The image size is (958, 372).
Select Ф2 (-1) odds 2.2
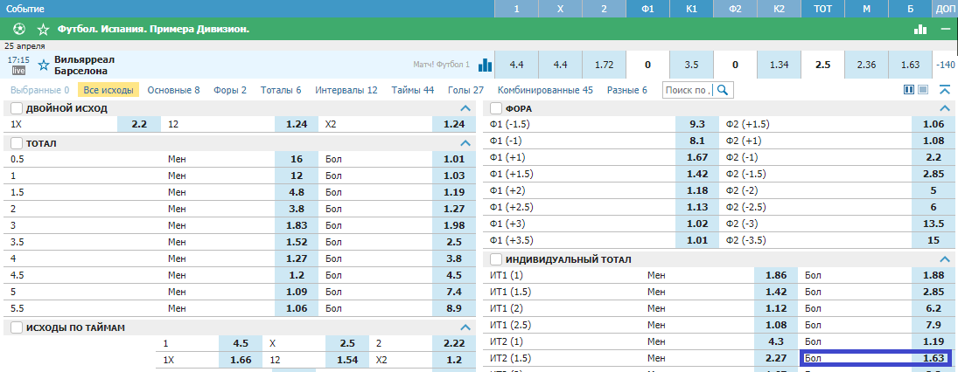click(x=933, y=157)
